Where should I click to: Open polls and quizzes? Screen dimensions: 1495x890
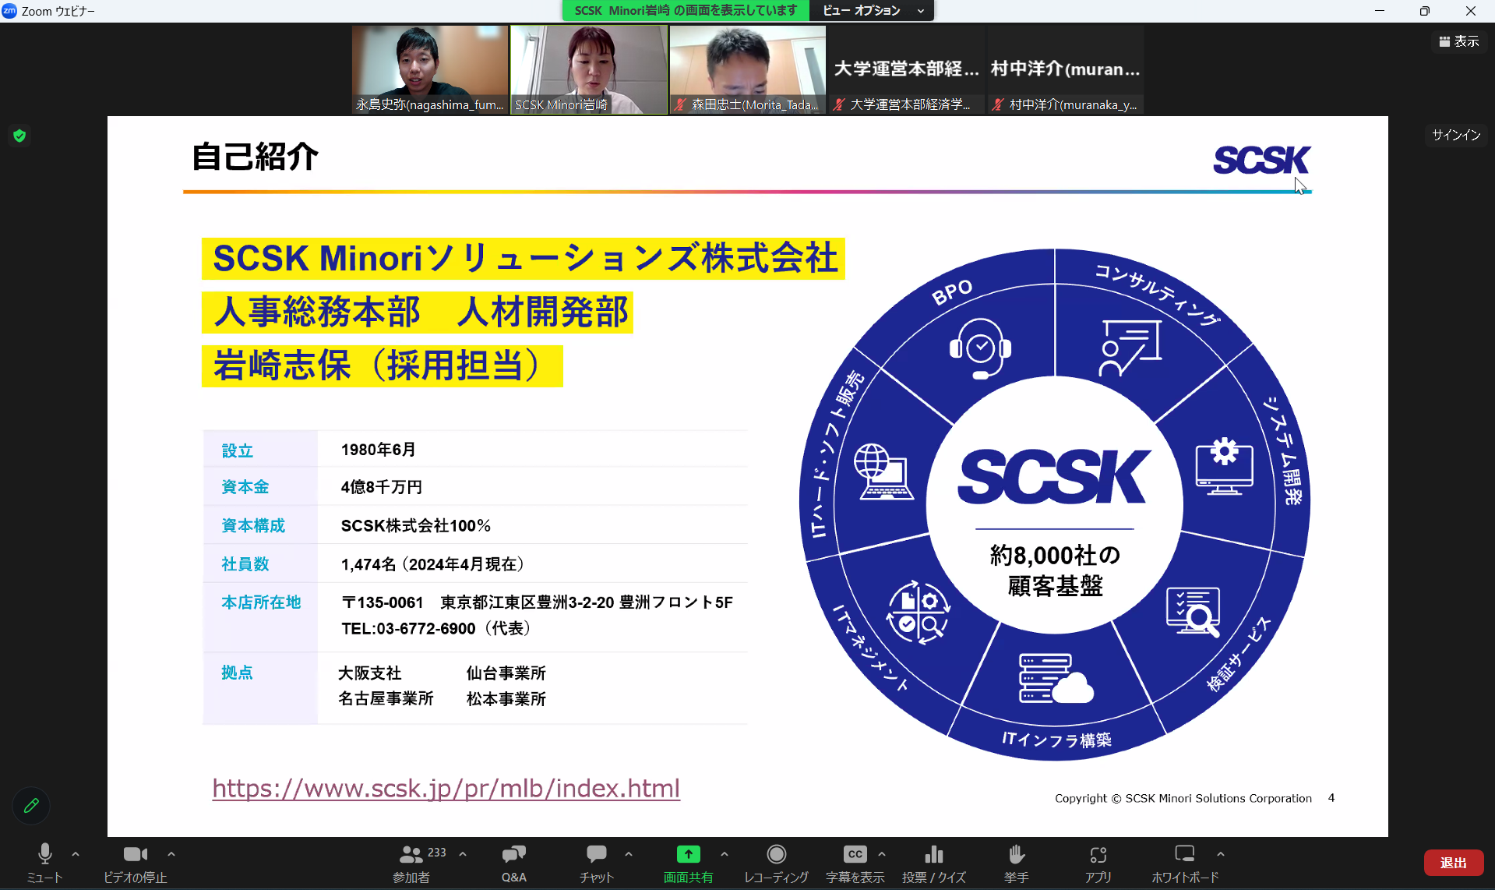tap(933, 863)
